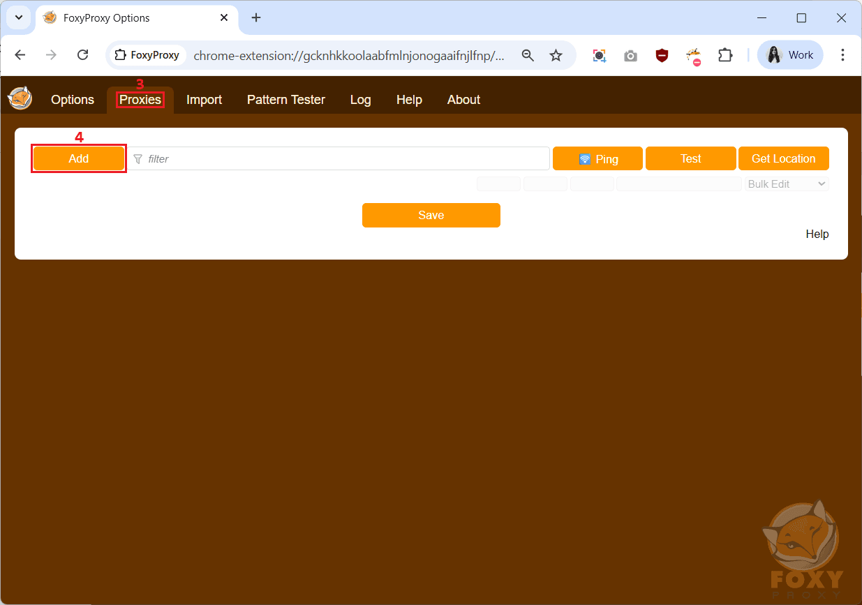Open the Chrome Extensions puzzle icon
The image size is (862, 605).
click(725, 56)
